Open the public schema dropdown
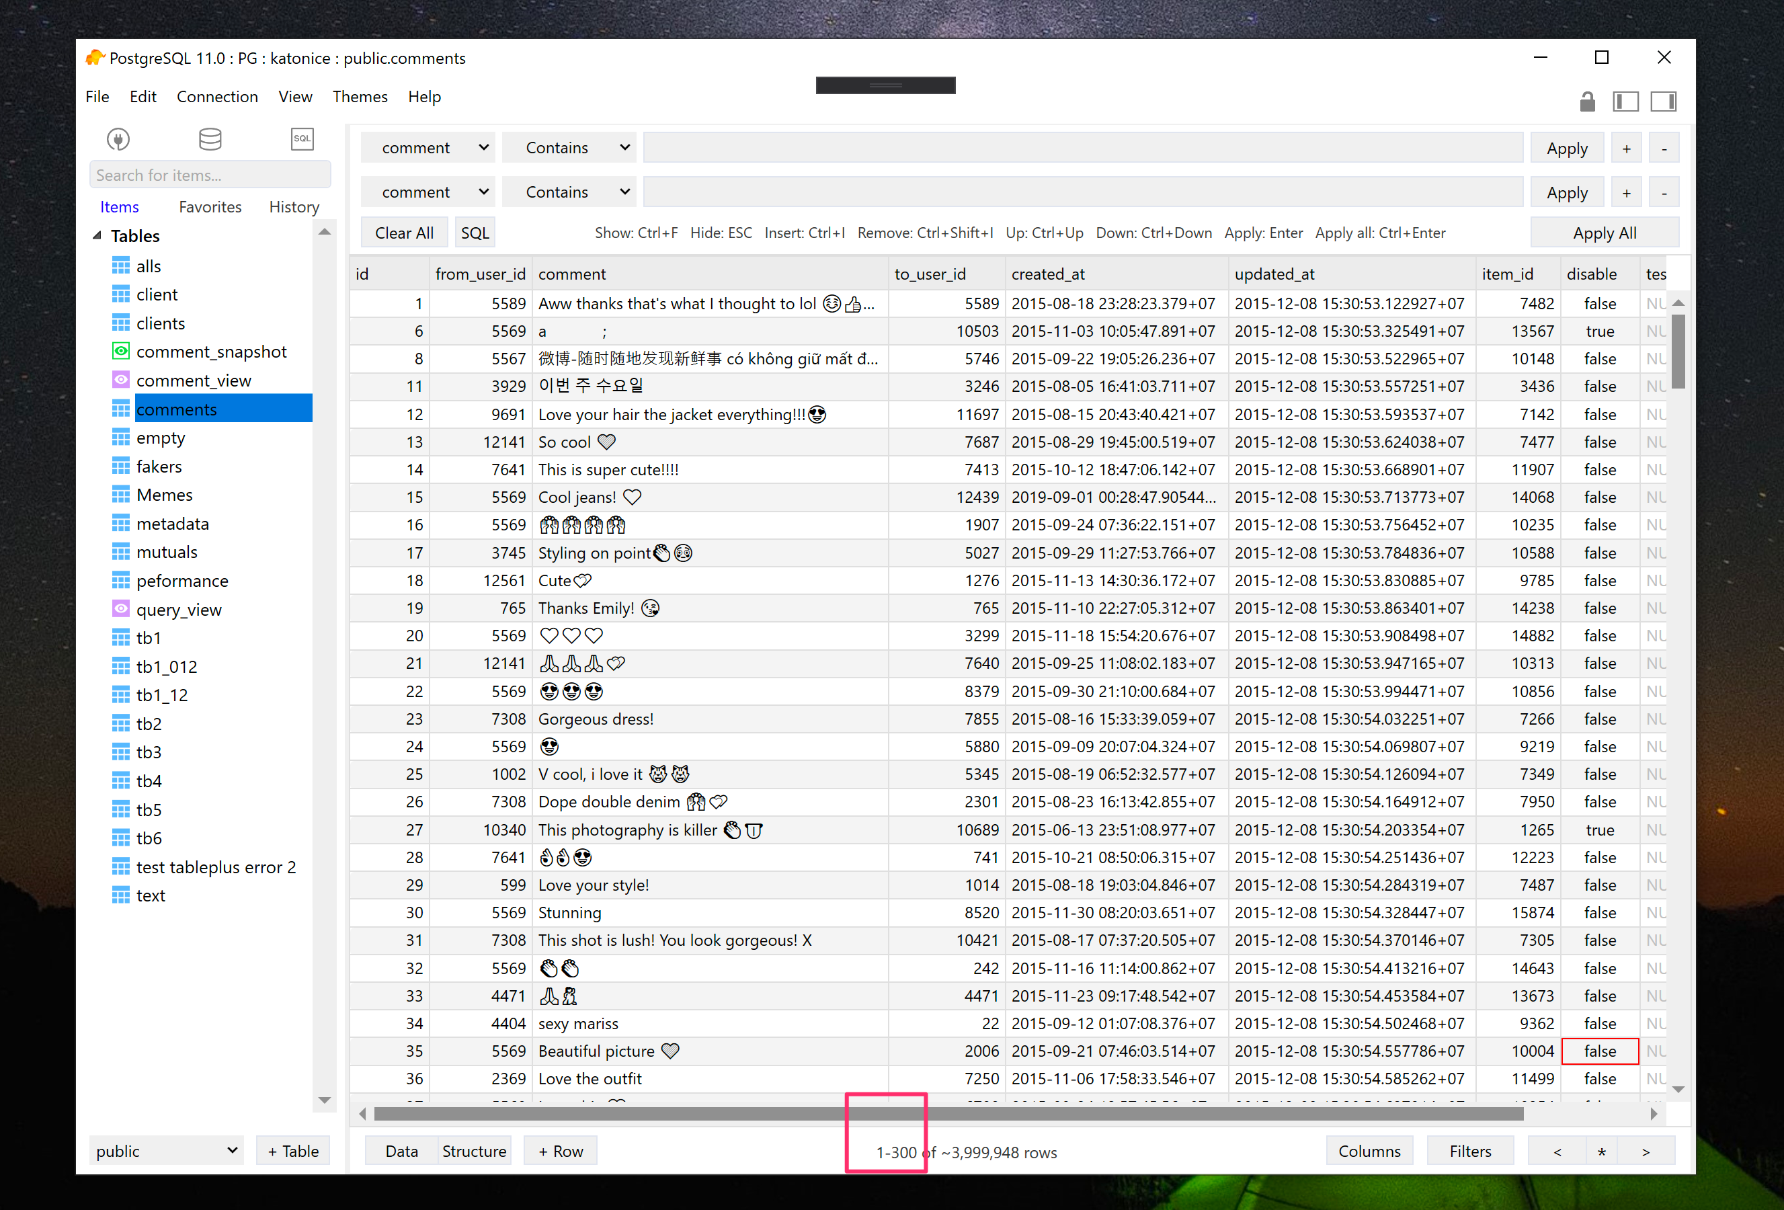Screen dimensions: 1784x1210 pyautogui.click(x=166, y=1150)
